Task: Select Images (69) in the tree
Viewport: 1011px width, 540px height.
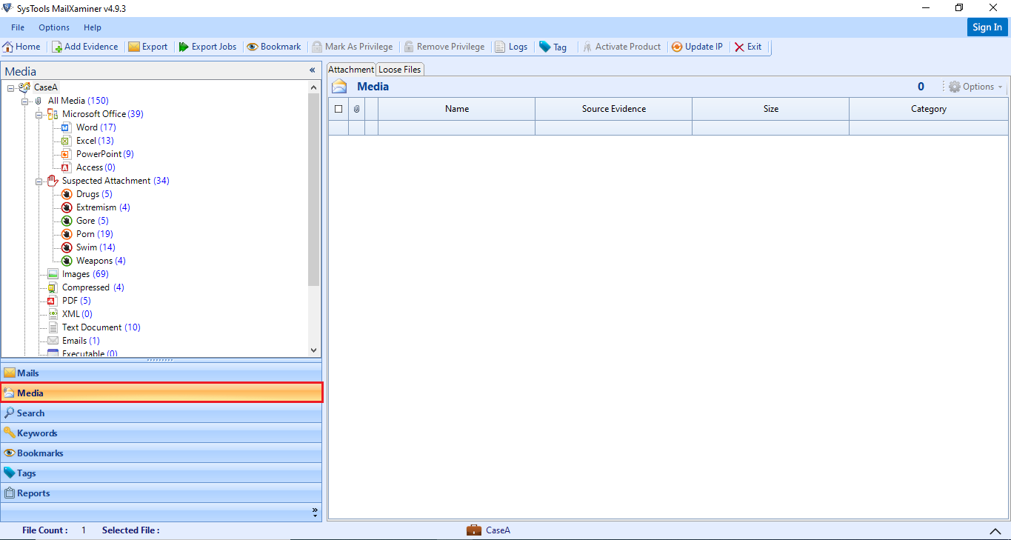Action: point(85,274)
